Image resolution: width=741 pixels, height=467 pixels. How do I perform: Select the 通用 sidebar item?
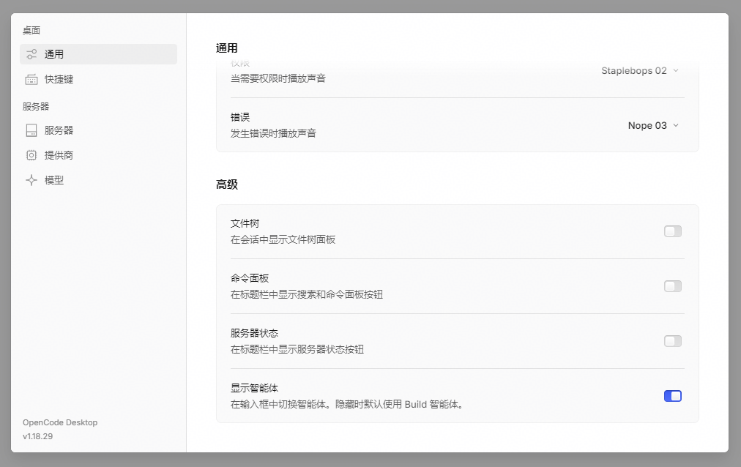pyautogui.click(x=98, y=54)
